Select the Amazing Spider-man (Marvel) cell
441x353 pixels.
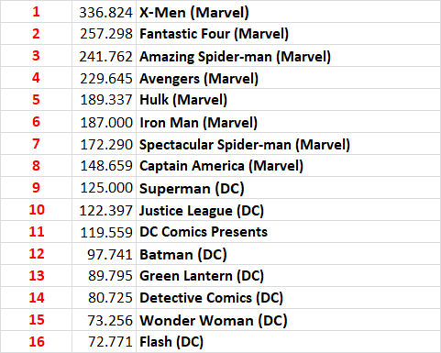(288, 56)
